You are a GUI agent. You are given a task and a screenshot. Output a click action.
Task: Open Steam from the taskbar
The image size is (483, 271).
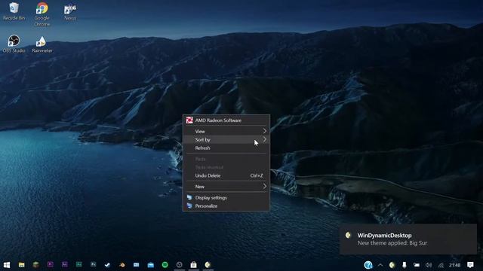coord(107,265)
